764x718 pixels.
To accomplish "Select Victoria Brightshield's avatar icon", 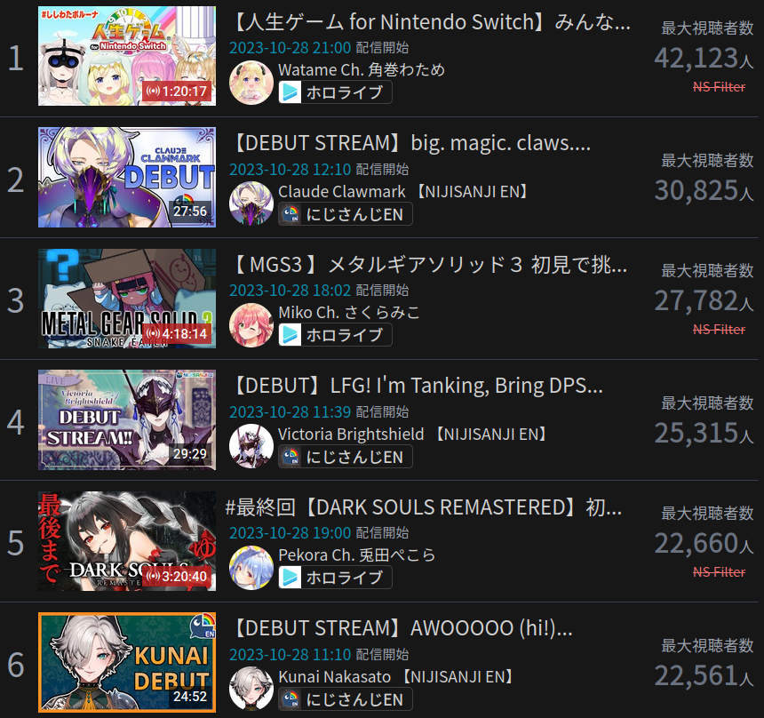I will pos(251,446).
